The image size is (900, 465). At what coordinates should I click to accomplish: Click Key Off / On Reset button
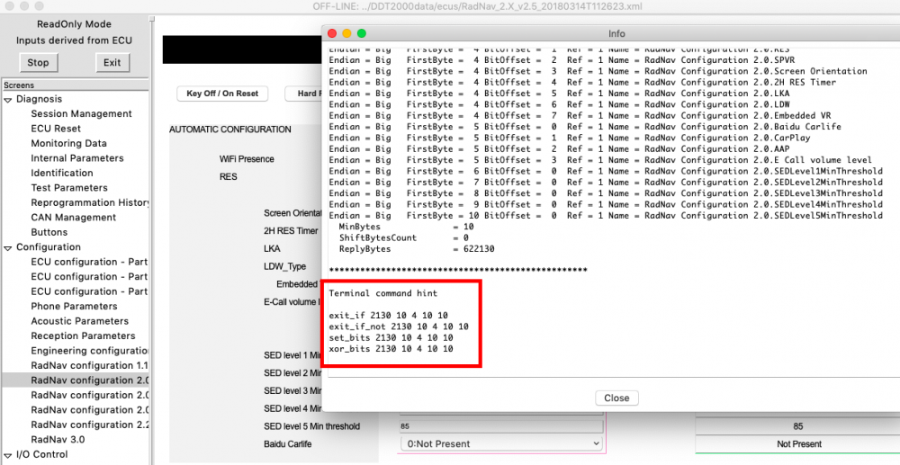[222, 94]
